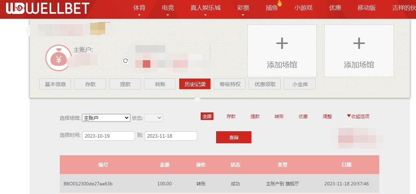This screenshot has width=416, height=194.
Task: Open the 优惠 nav item
Action: tap(335, 8)
